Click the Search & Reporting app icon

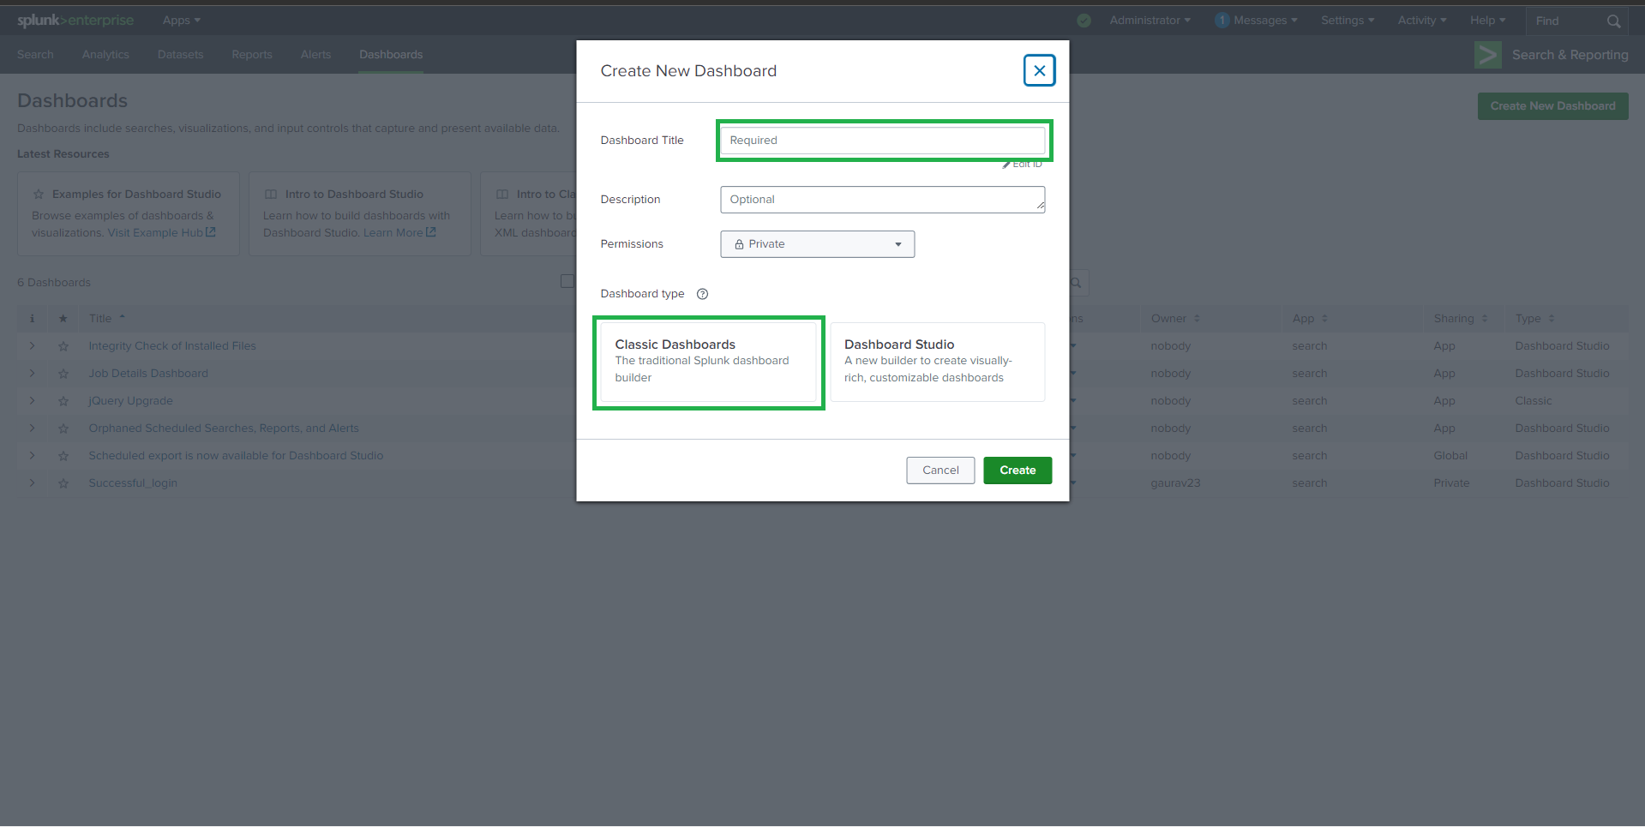1488,55
